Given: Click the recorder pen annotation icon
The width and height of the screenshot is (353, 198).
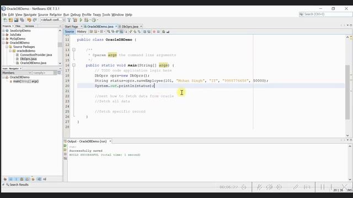Looking at the screenshot, I should pos(296,187).
